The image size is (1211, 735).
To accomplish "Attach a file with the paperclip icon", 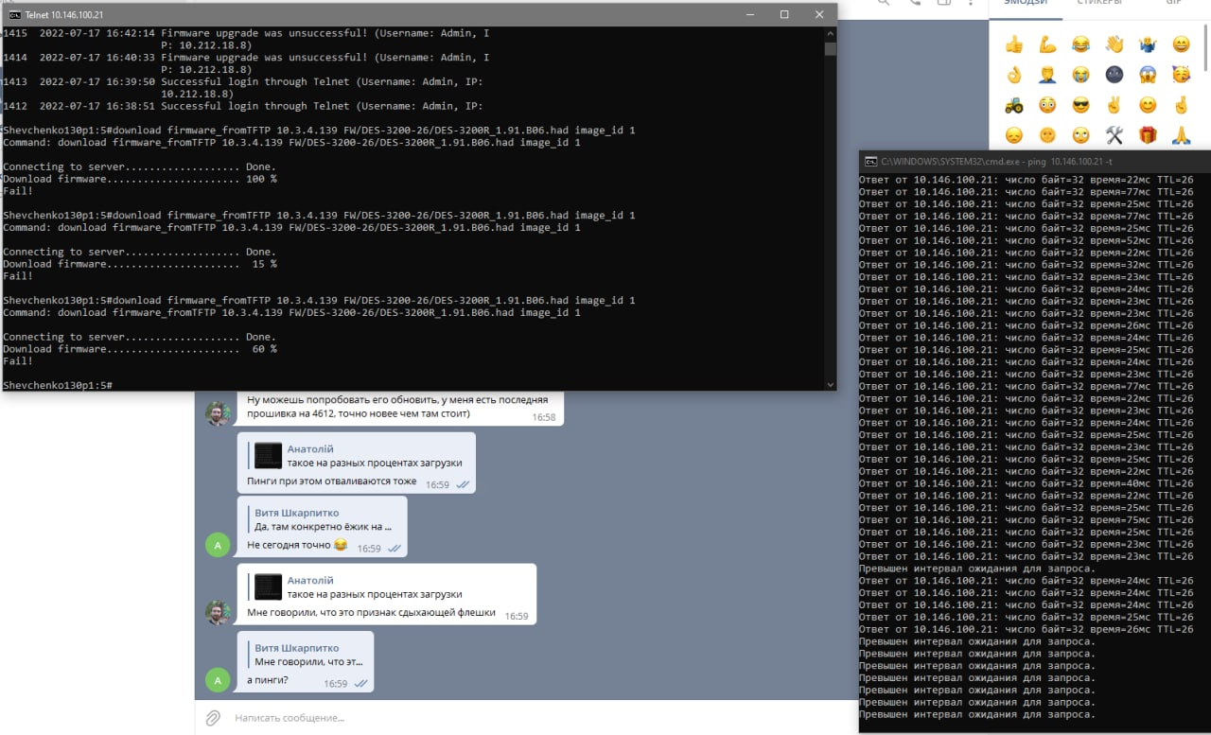I will click(214, 718).
